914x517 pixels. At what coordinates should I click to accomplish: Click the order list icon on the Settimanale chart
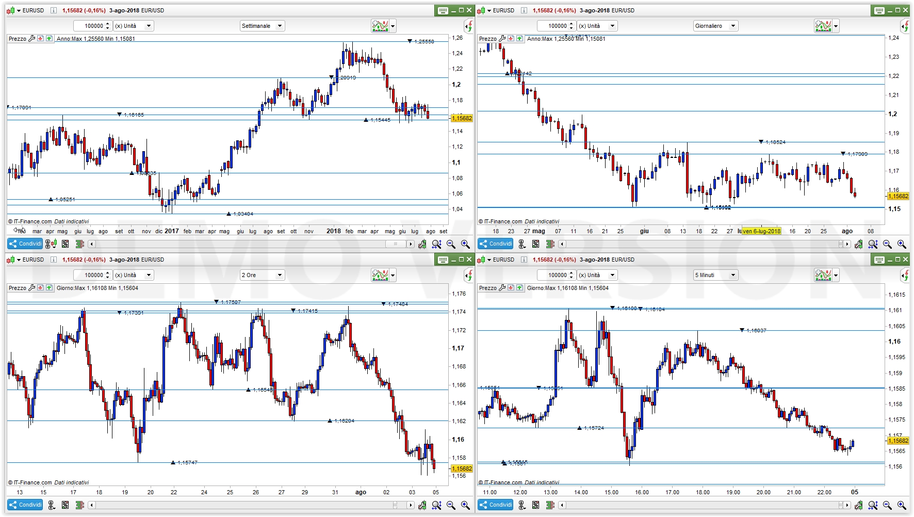(x=65, y=244)
